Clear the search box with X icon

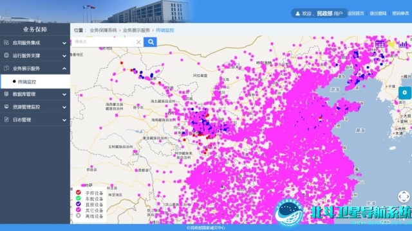138,42
